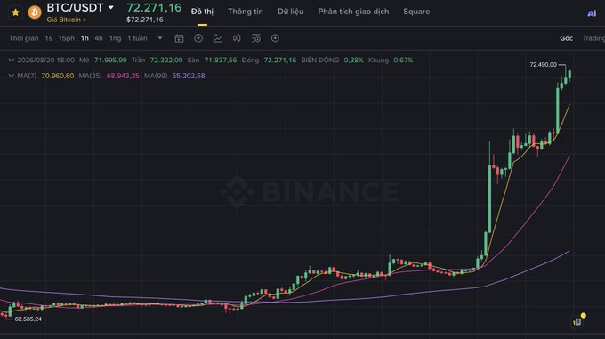
Task: Click the Bitcoin coin logo
Action: click(35, 12)
